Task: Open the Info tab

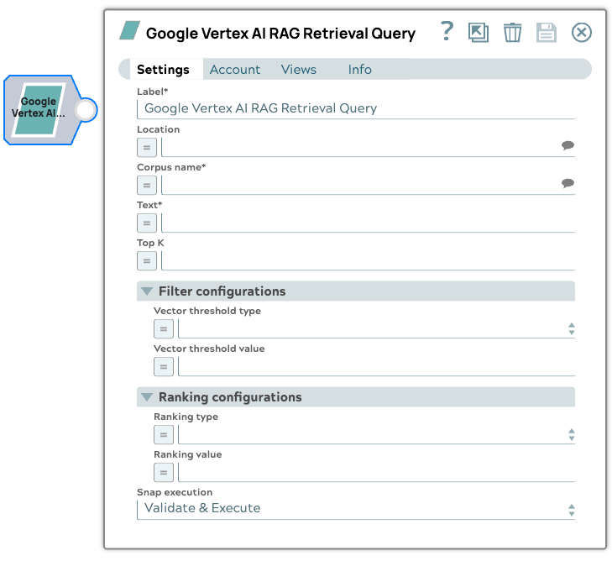Action: (360, 70)
